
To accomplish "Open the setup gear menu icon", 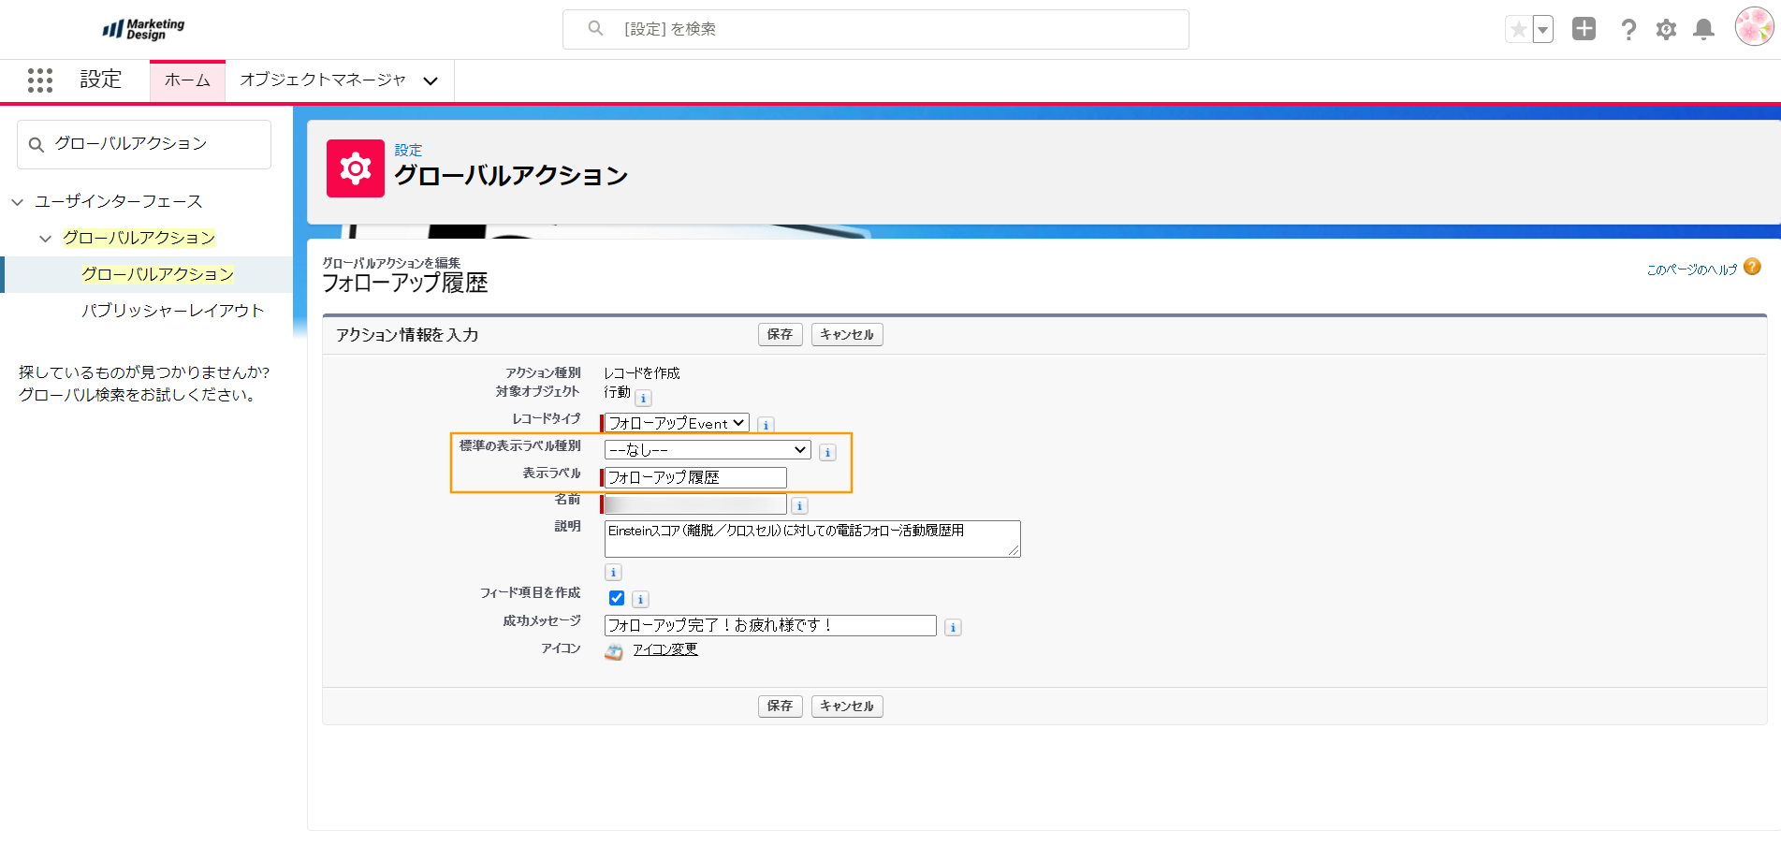I will click(x=1666, y=30).
